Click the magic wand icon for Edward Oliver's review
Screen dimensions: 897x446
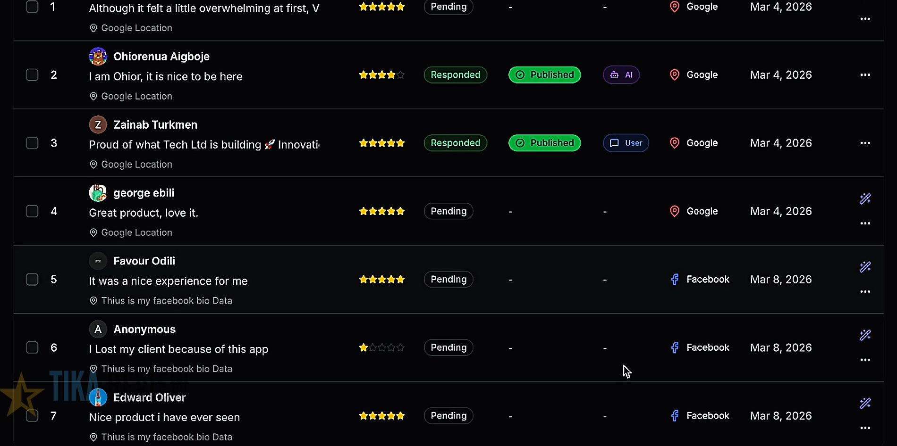pos(865,404)
